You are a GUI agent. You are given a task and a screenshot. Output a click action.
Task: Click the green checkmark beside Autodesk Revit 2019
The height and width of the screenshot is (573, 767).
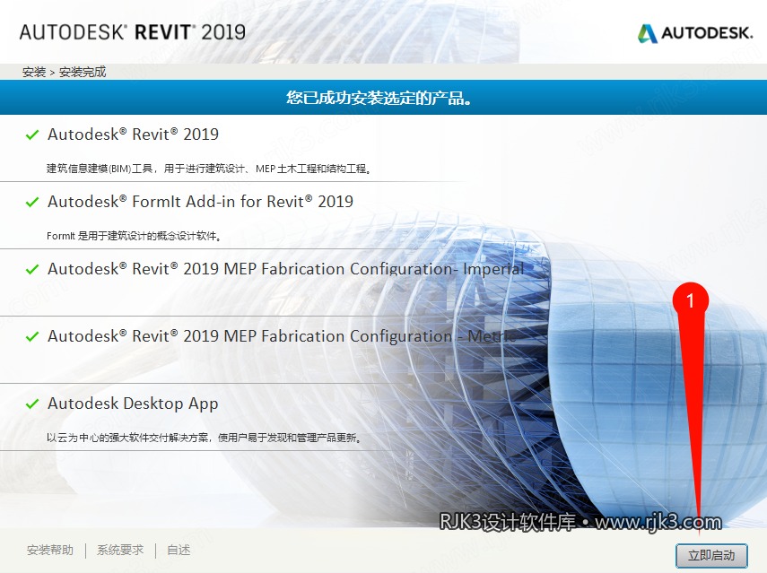(32, 135)
